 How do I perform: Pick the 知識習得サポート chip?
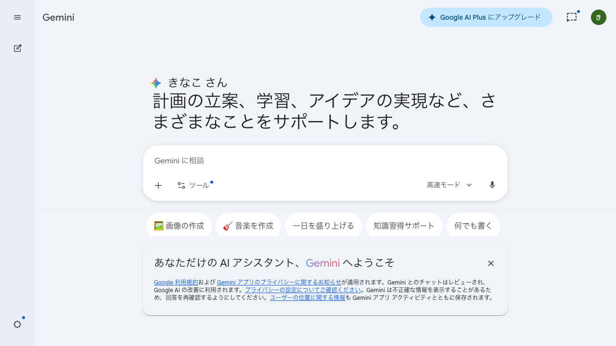pyautogui.click(x=404, y=225)
